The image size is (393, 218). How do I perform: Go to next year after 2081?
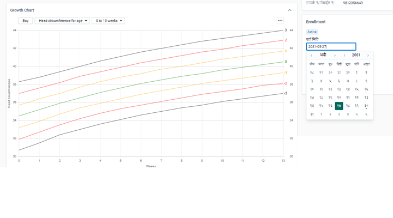[x=368, y=55]
